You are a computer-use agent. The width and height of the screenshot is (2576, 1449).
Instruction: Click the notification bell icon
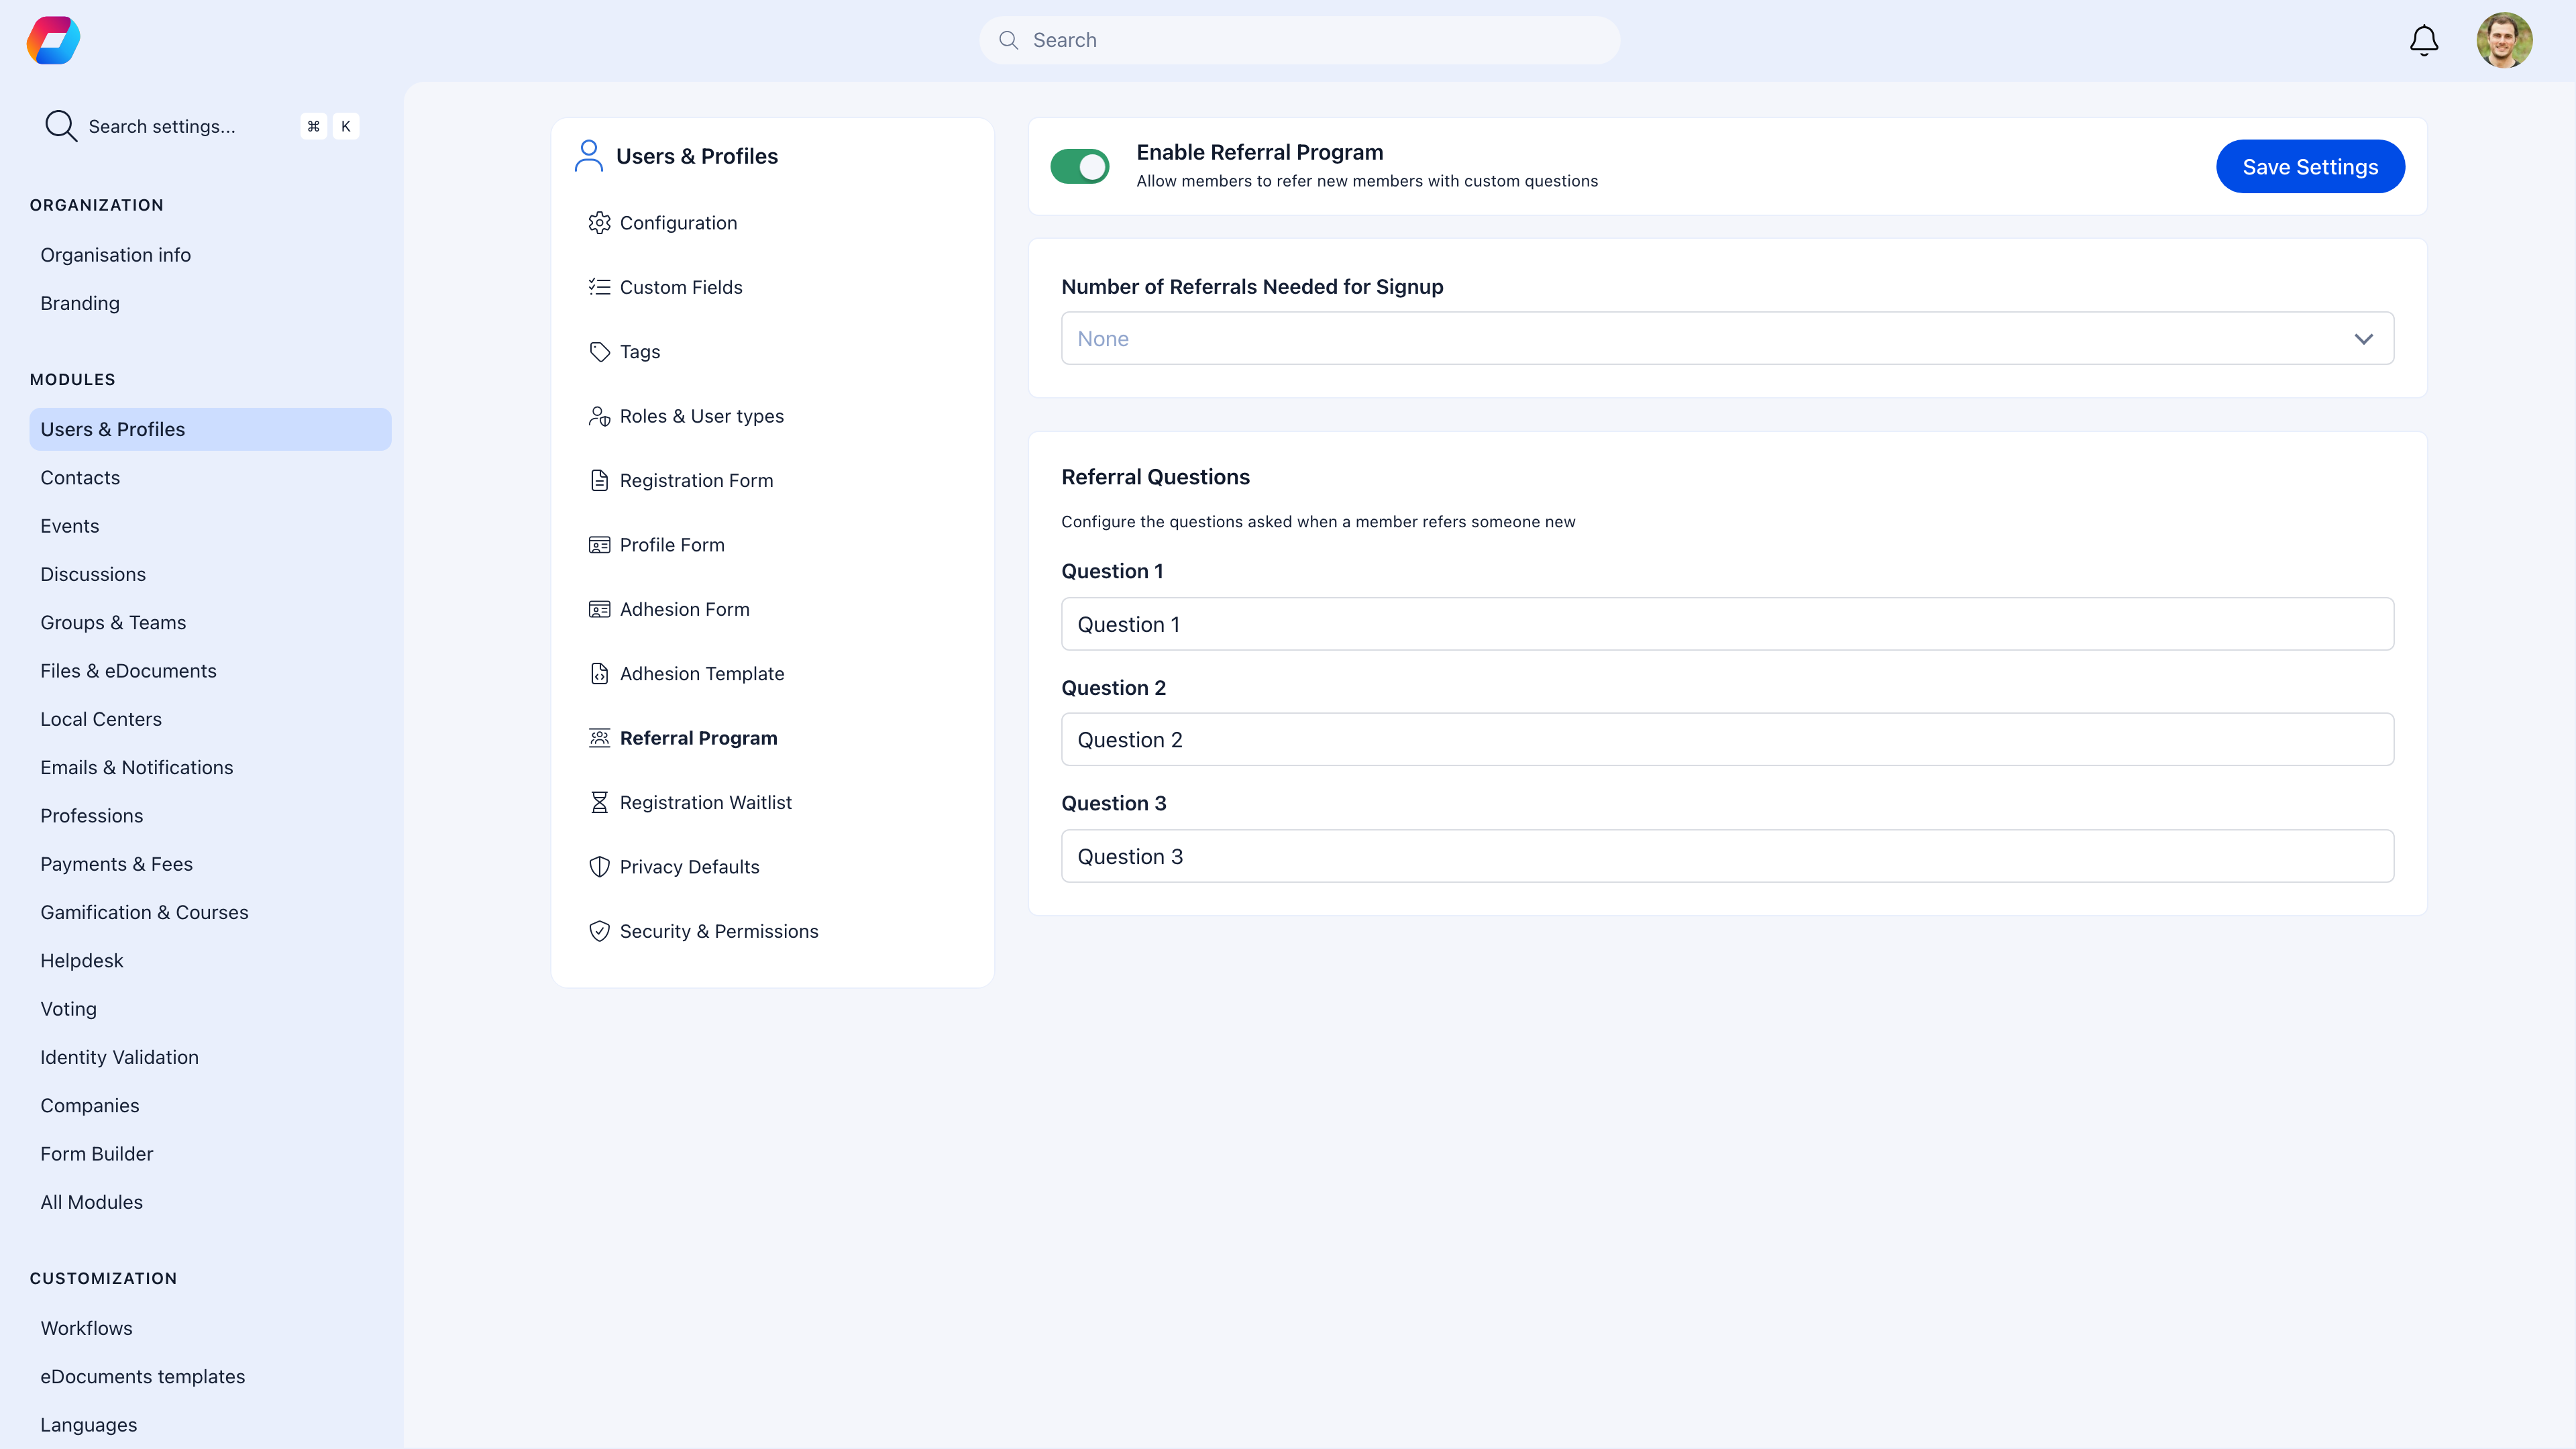point(2424,40)
